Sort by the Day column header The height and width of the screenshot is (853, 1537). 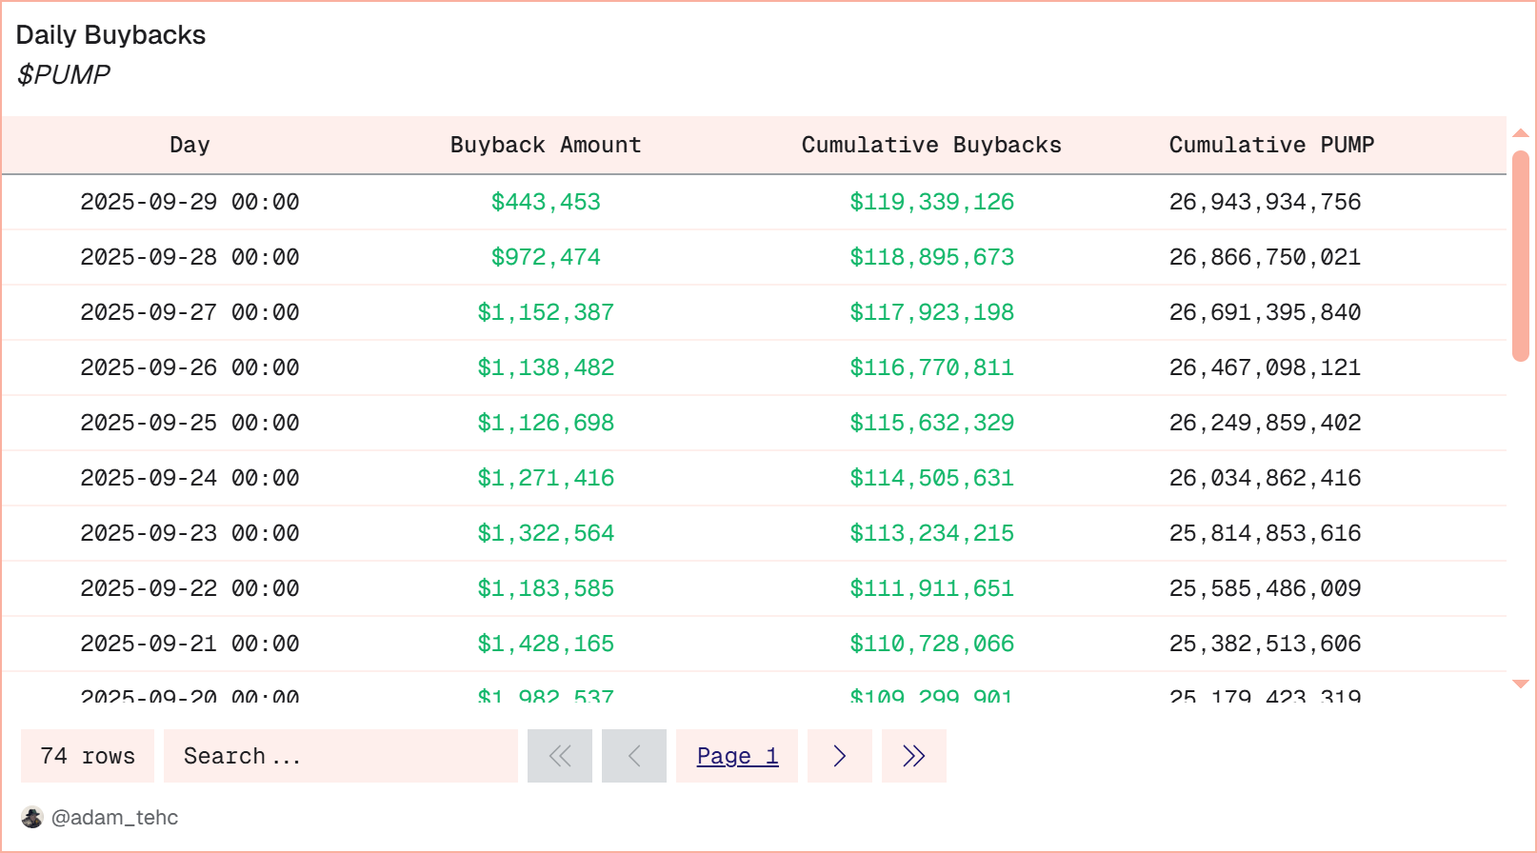click(x=190, y=145)
